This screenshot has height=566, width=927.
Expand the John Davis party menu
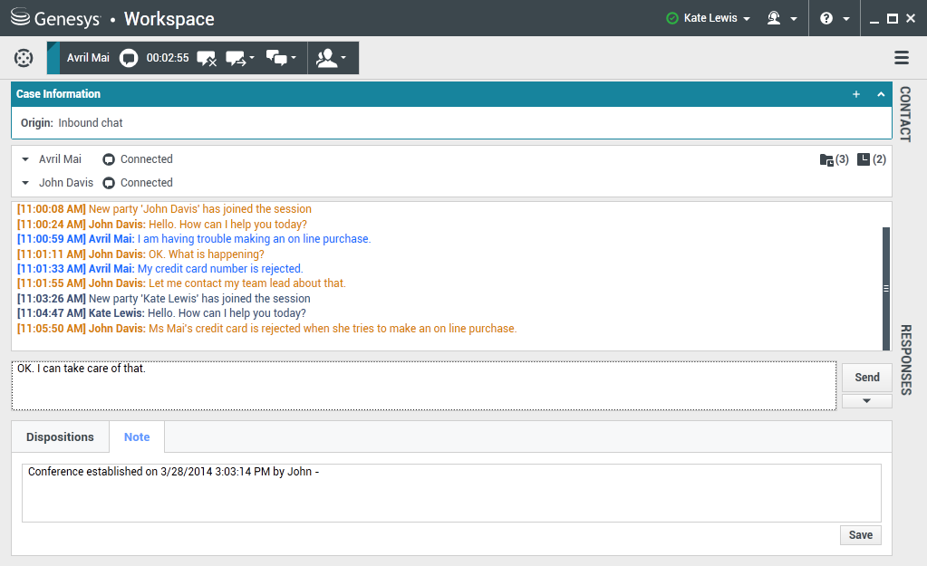(x=25, y=183)
